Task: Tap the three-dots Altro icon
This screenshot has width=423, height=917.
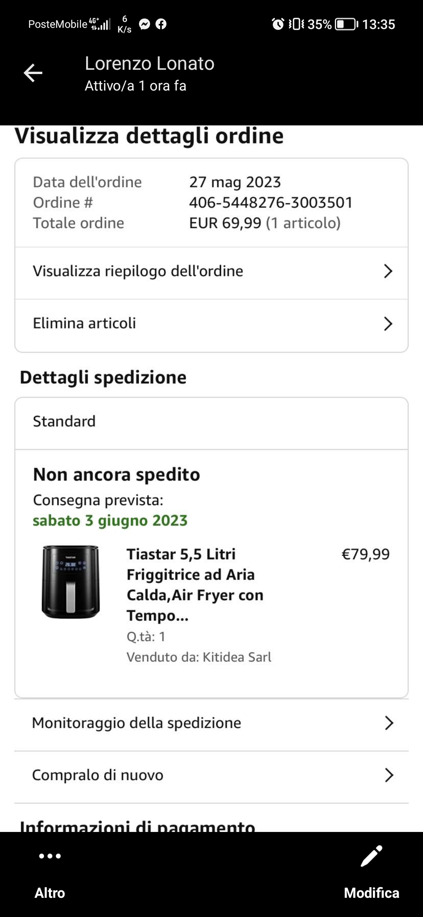Action: [50, 856]
